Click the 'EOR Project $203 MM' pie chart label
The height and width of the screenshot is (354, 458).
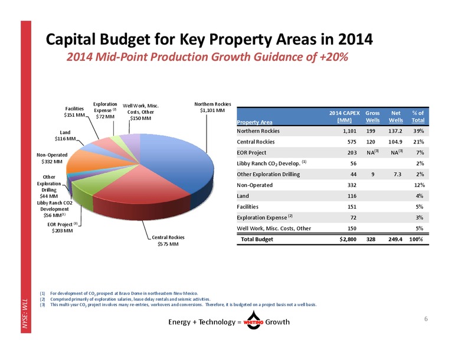[62, 228]
